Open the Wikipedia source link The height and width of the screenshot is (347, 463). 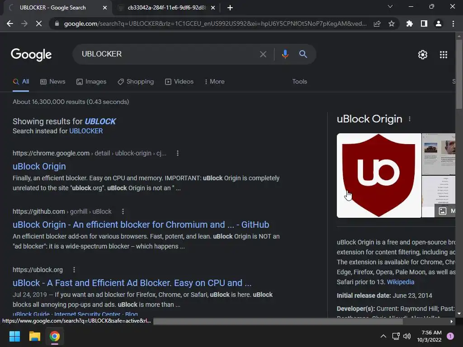tap(401, 282)
